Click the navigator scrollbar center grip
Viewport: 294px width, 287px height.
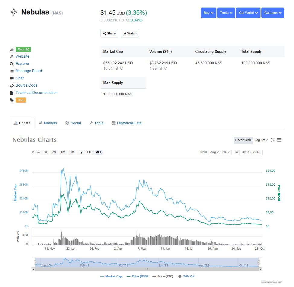click(147, 269)
